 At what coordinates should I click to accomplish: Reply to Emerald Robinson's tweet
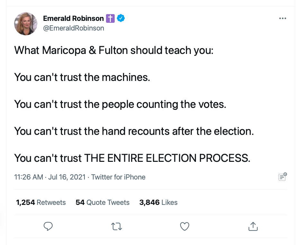tap(48, 226)
